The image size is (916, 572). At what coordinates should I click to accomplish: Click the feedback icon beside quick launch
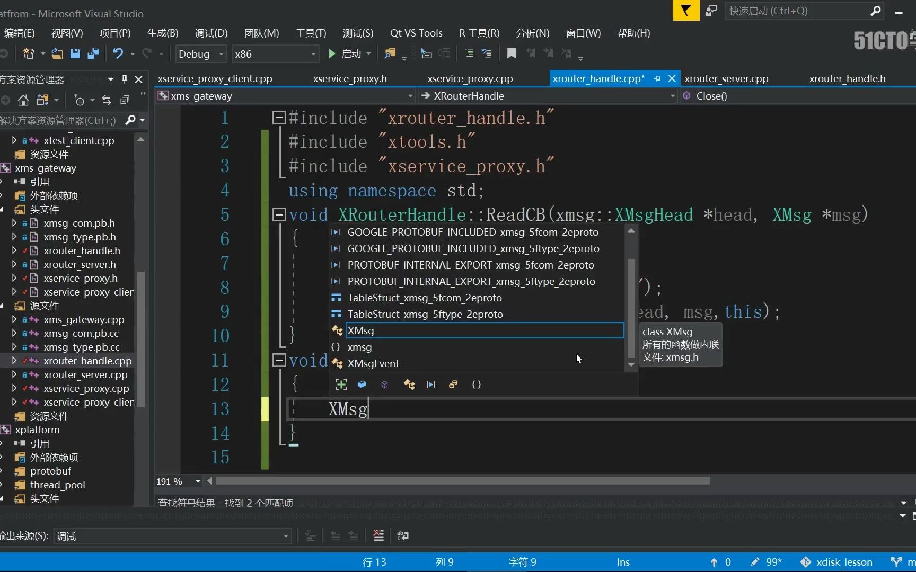711,11
